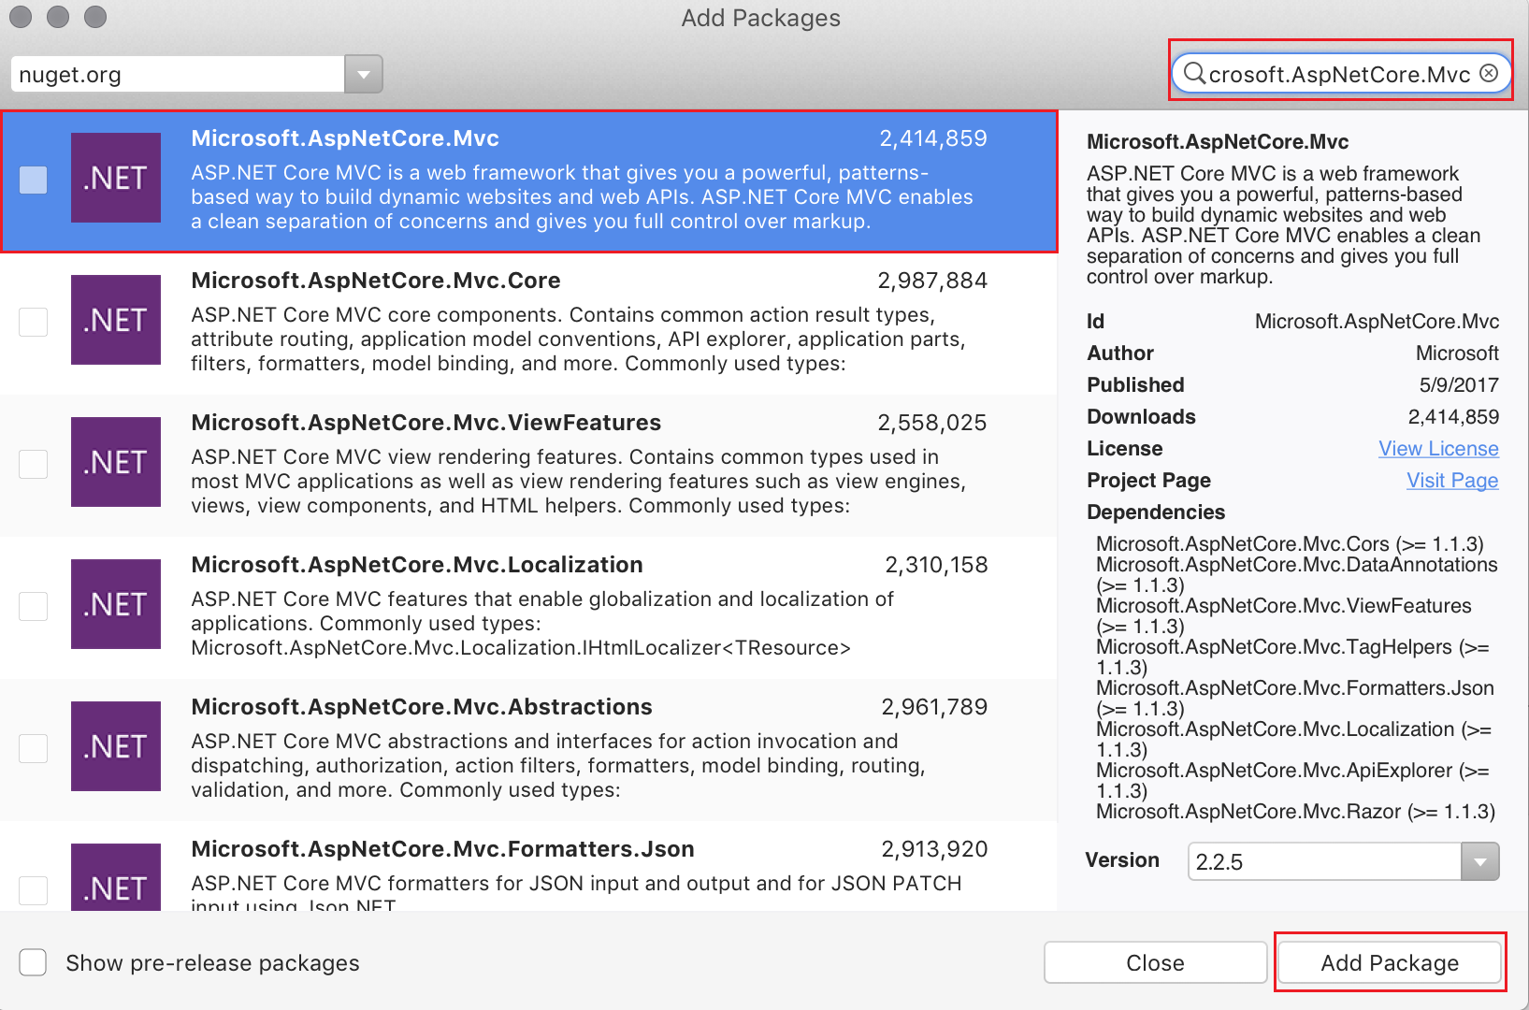The image size is (1529, 1010).
Task: Click the download count 2,987,884
Action: 932,281
